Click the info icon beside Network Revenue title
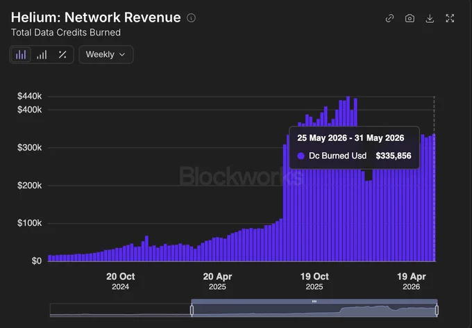472x328 pixels. coord(191,18)
